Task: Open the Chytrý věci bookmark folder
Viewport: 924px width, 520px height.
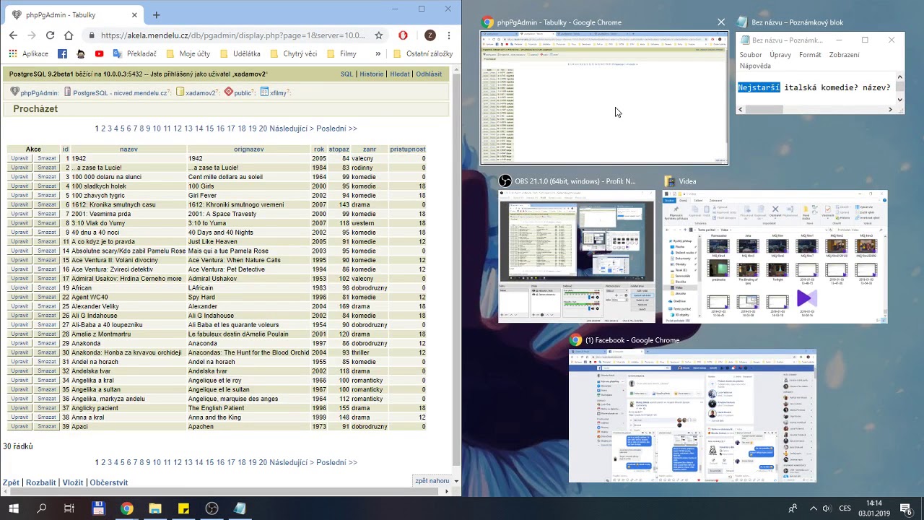Action: (x=293, y=53)
